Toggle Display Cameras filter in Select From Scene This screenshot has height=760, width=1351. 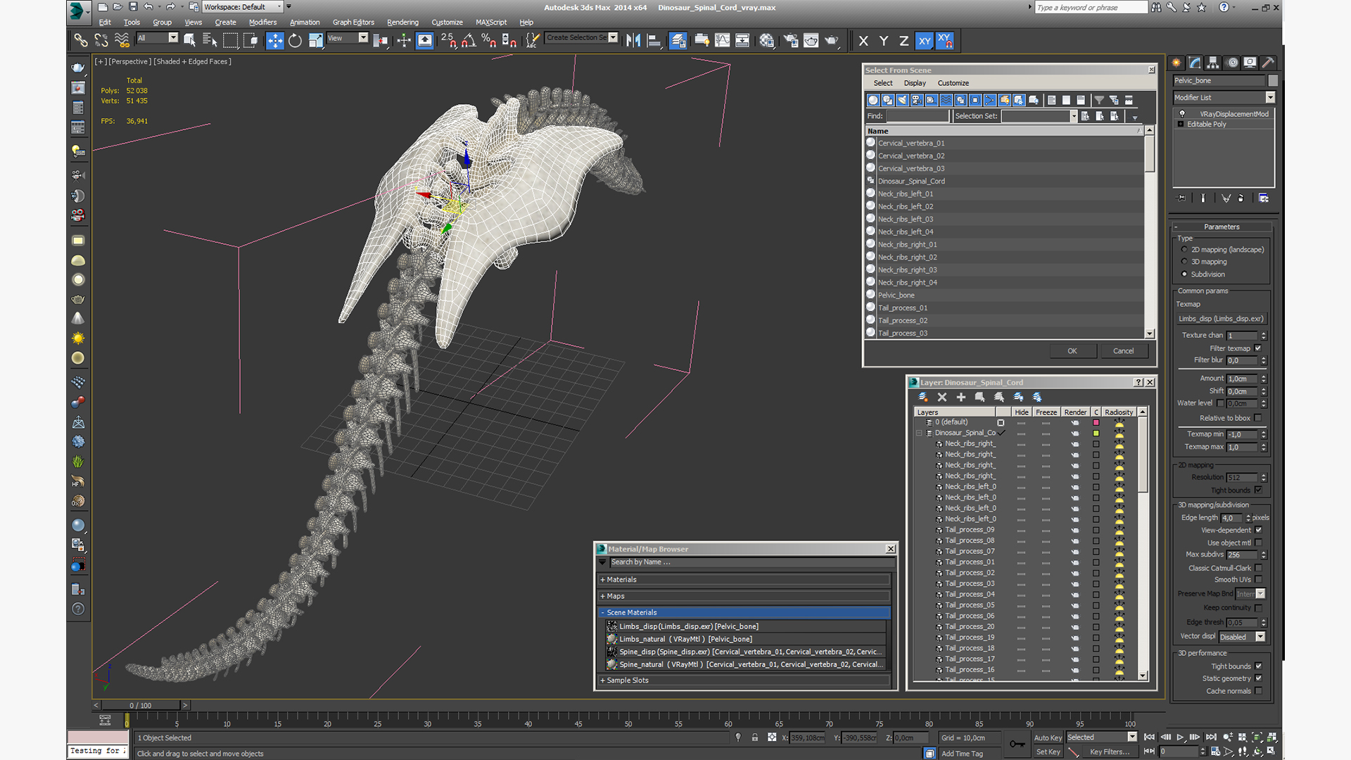[917, 100]
